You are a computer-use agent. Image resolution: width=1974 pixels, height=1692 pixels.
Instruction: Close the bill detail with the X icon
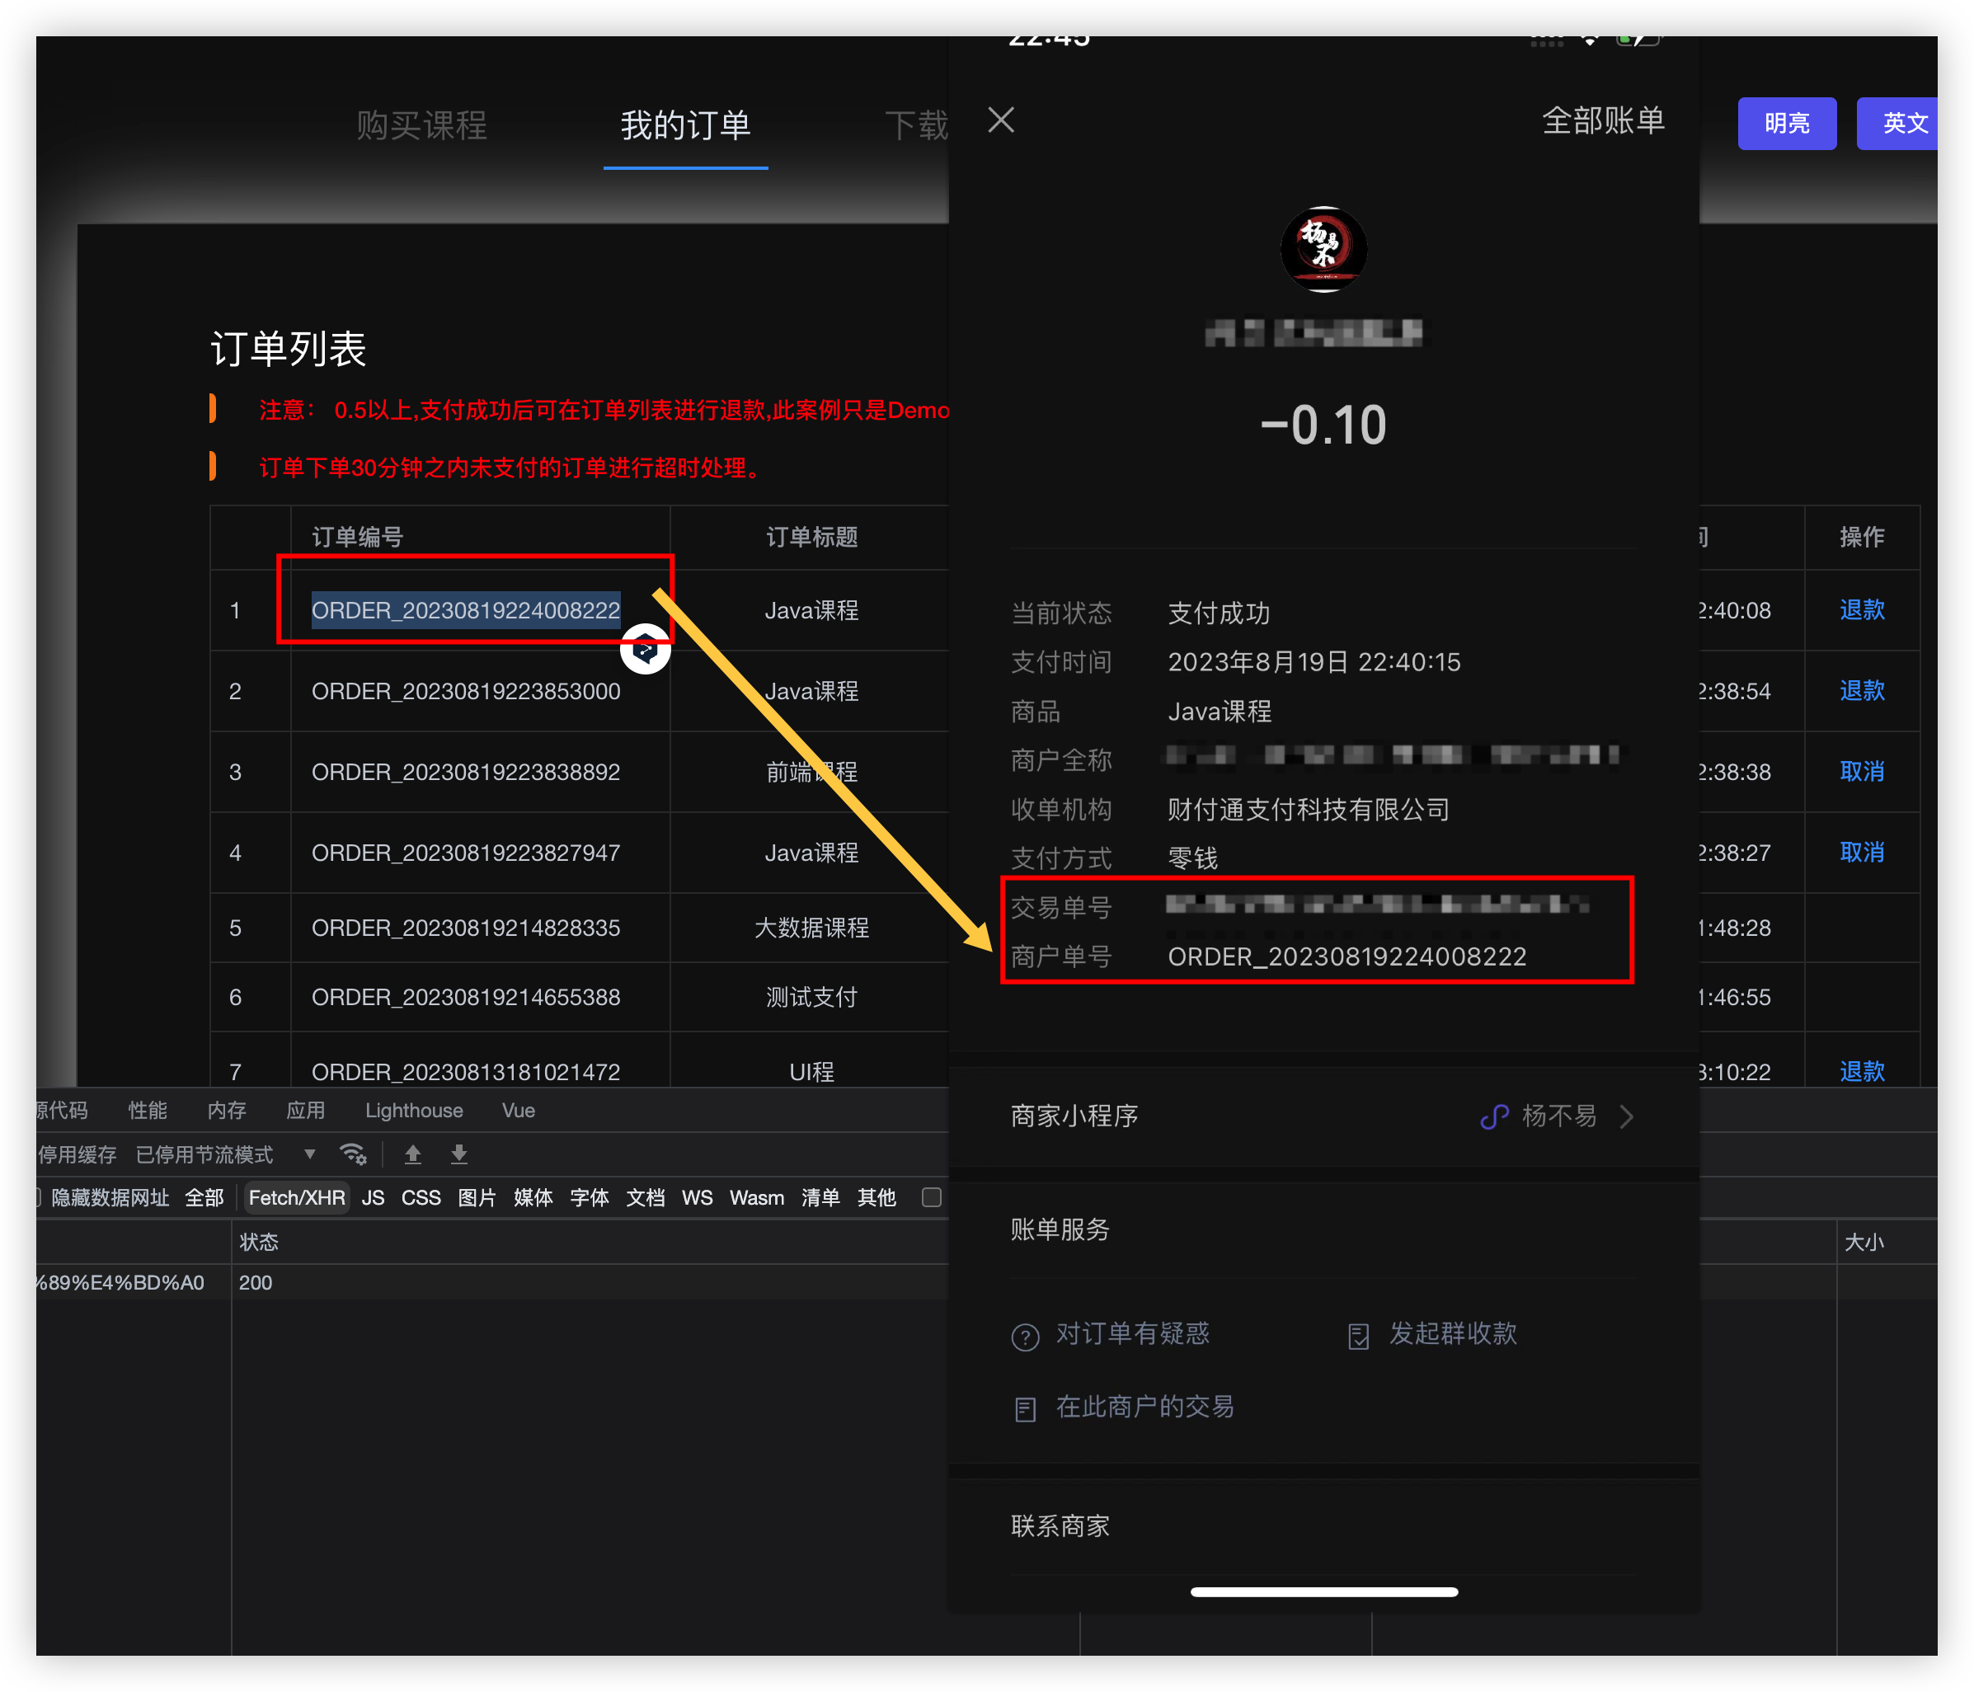tap(1001, 120)
